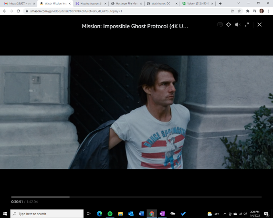This screenshot has width=273, height=218.
Task: Open the Windows notification center
Action: [x=266, y=214]
